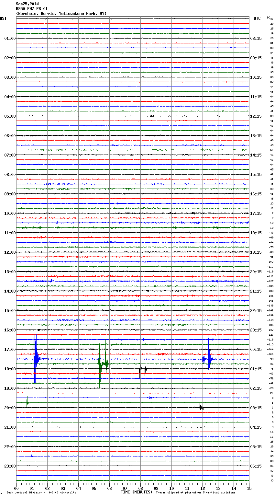The width and height of the screenshot is (275, 497).
Task: Click the Each Vertical Division scale note
Action: (x=41, y=493)
